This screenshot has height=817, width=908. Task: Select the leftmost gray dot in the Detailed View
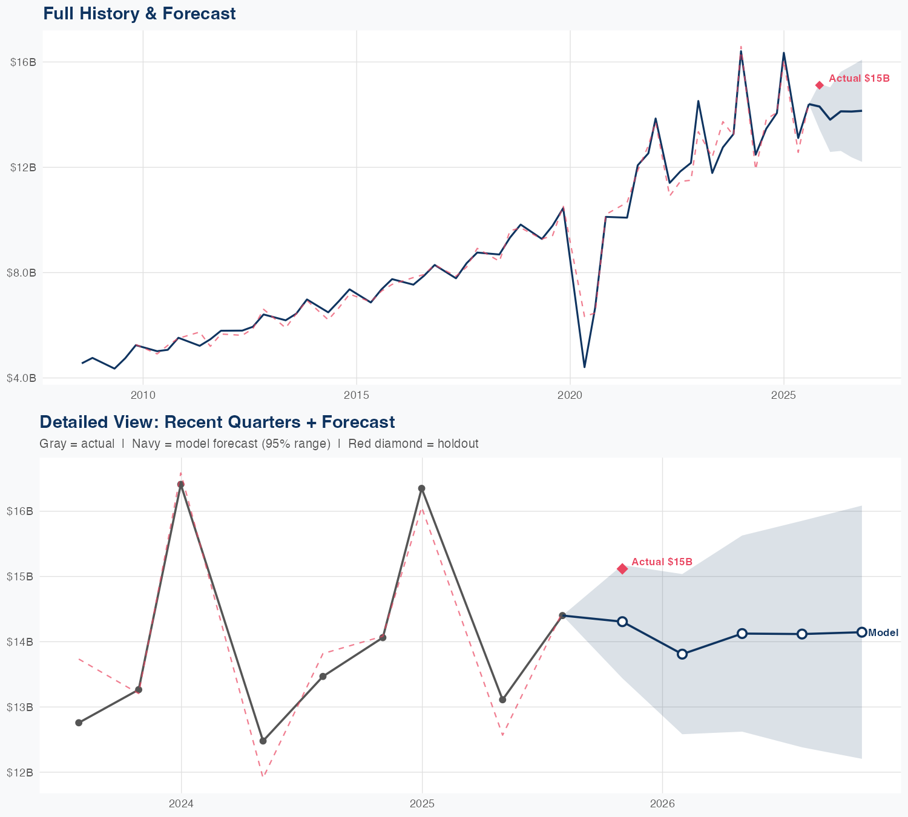(x=79, y=723)
